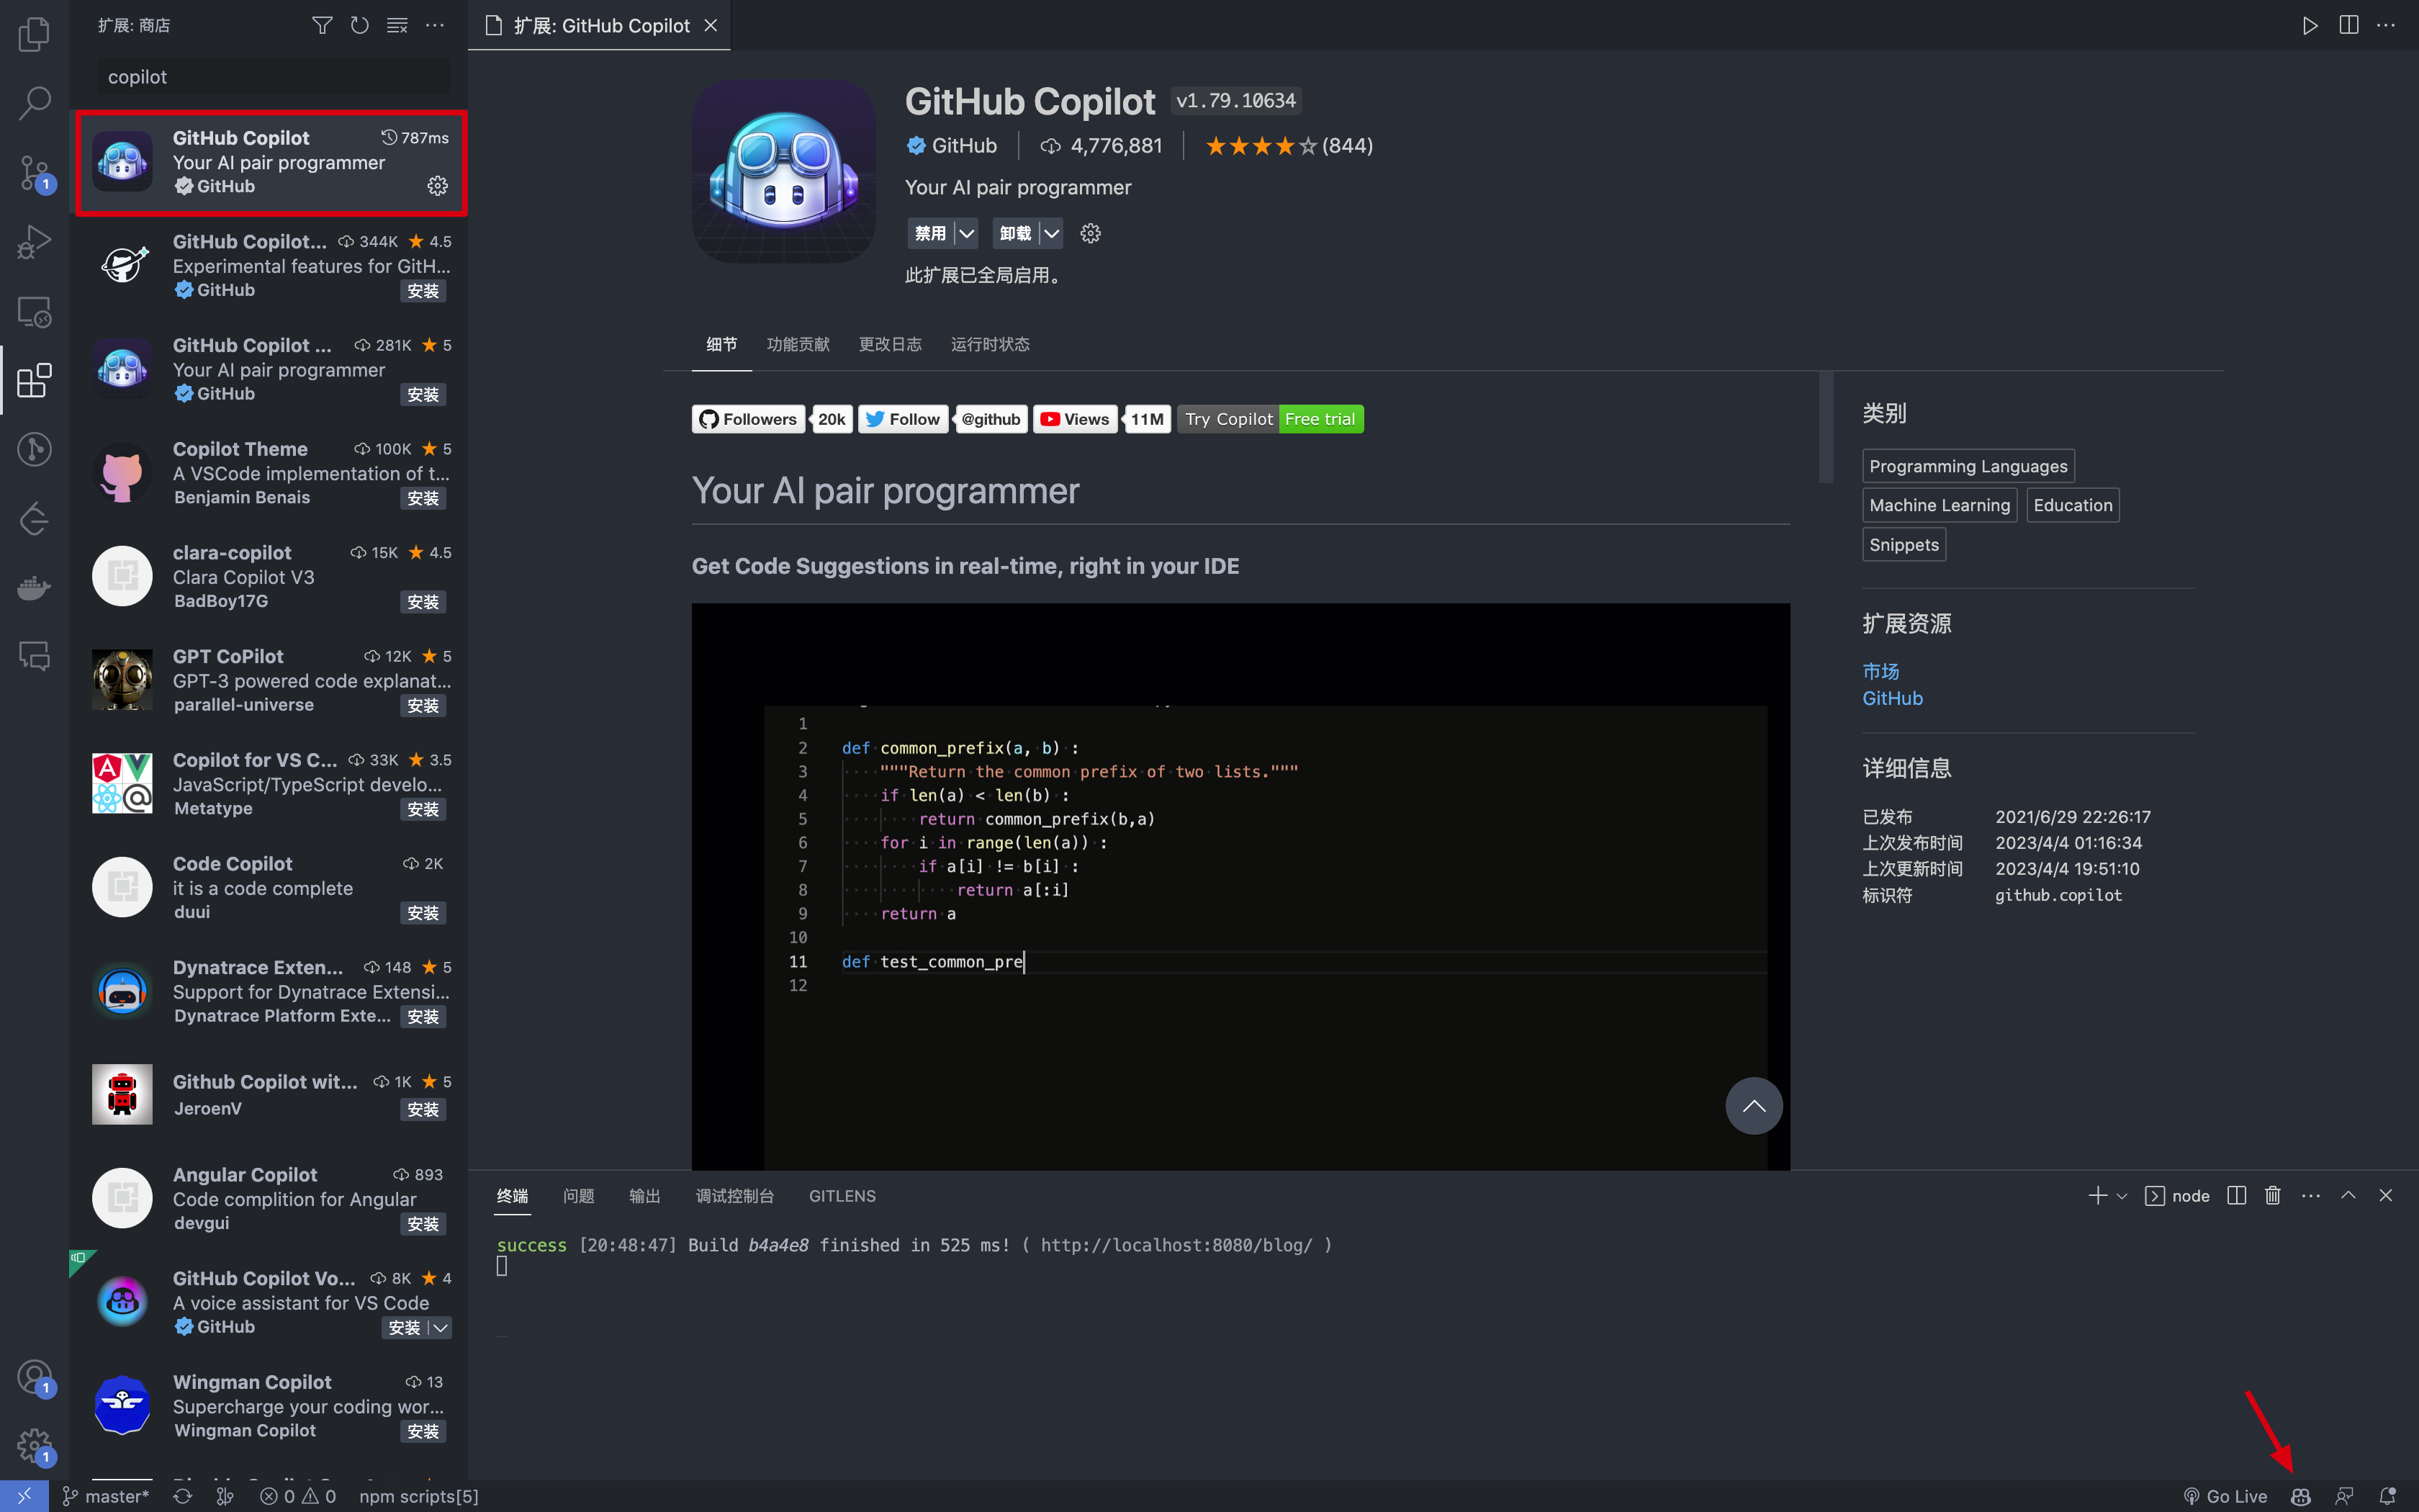Open the Search view in activity bar
Image resolution: width=2419 pixels, height=1512 pixels.
coord(34,103)
